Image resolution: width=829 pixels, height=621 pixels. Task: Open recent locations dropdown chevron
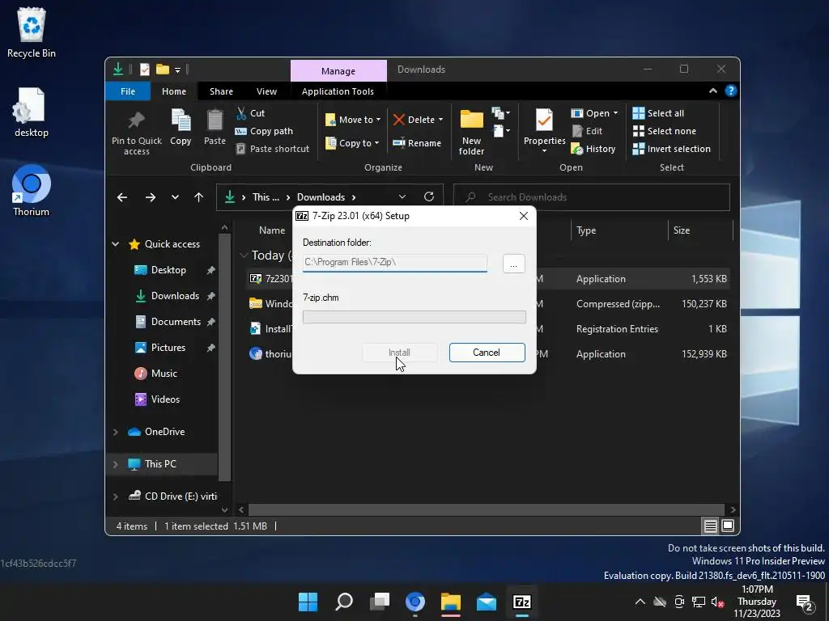pos(175,197)
